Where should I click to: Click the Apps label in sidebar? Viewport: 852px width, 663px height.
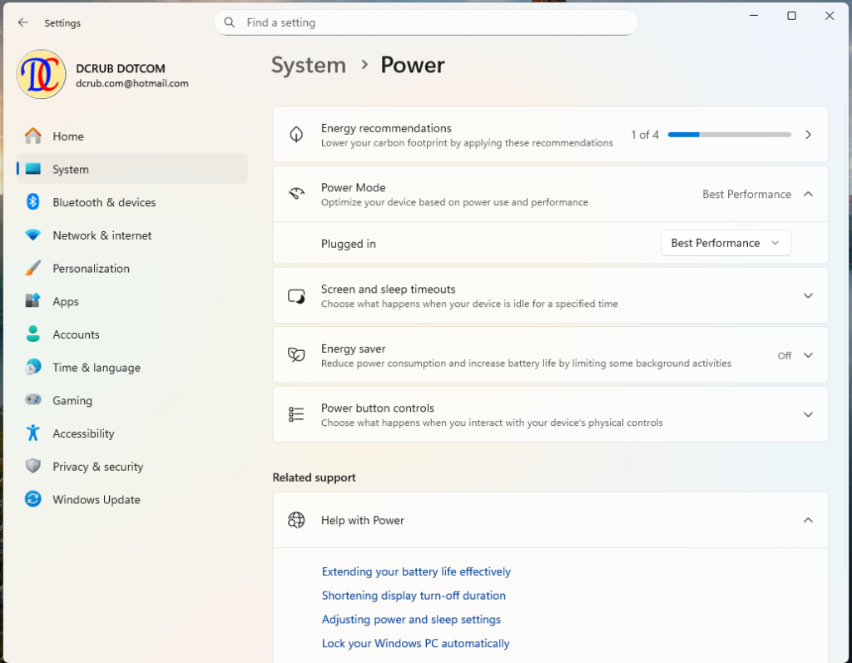pos(66,301)
